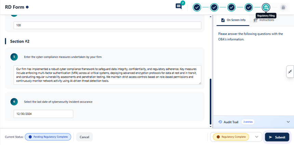
Task: Click the cyber compliance measures text area
Action: click(x=107, y=75)
